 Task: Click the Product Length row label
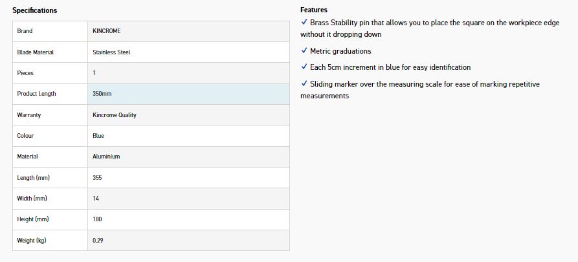pos(36,94)
